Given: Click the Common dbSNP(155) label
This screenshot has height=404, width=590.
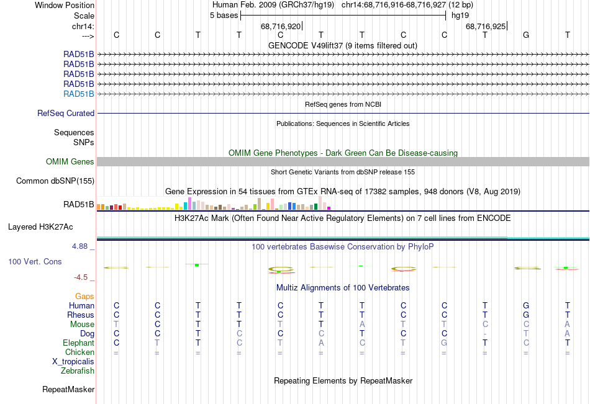Looking at the screenshot, I should click(55, 181).
